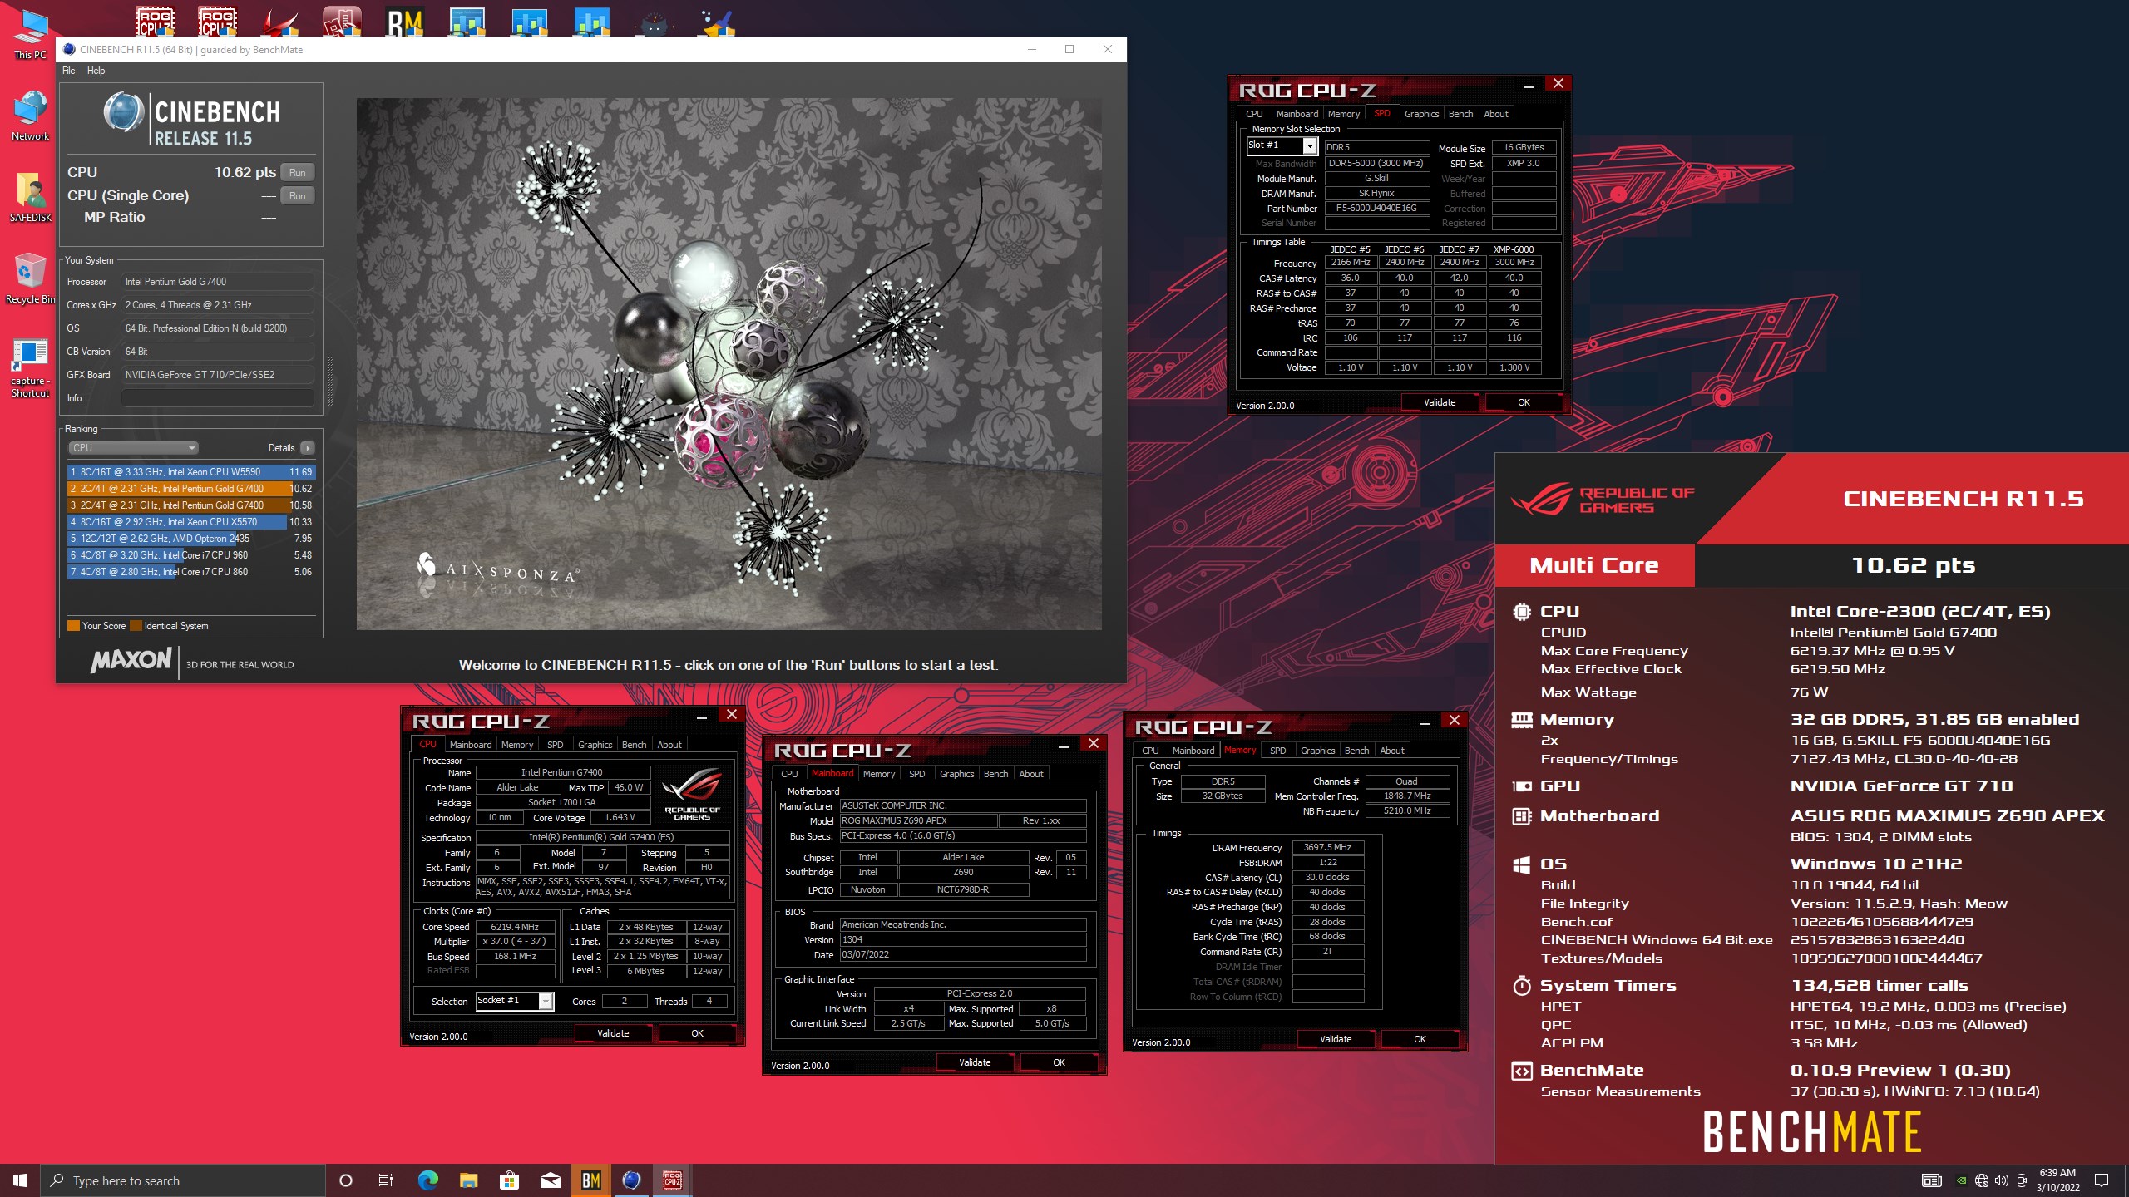
Task: Switch to Bench tab in SPD CPU-Z window
Action: coord(1460,114)
